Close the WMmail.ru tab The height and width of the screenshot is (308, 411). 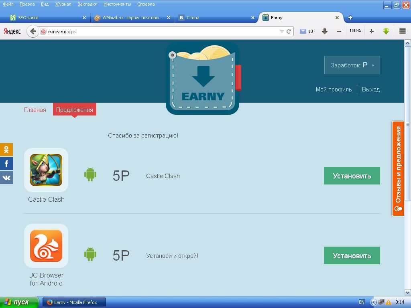(x=169, y=18)
